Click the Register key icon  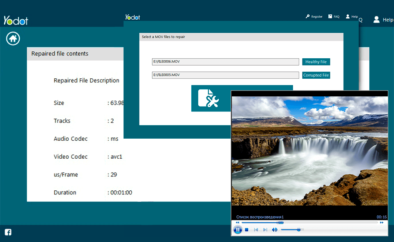308,16
